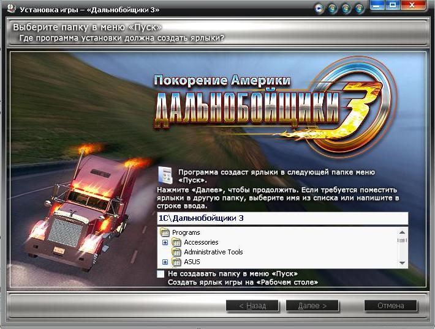Go back with the «< Назад» button
Image resolution: width=435 pixels, height=329 pixels.
[x=252, y=305]
